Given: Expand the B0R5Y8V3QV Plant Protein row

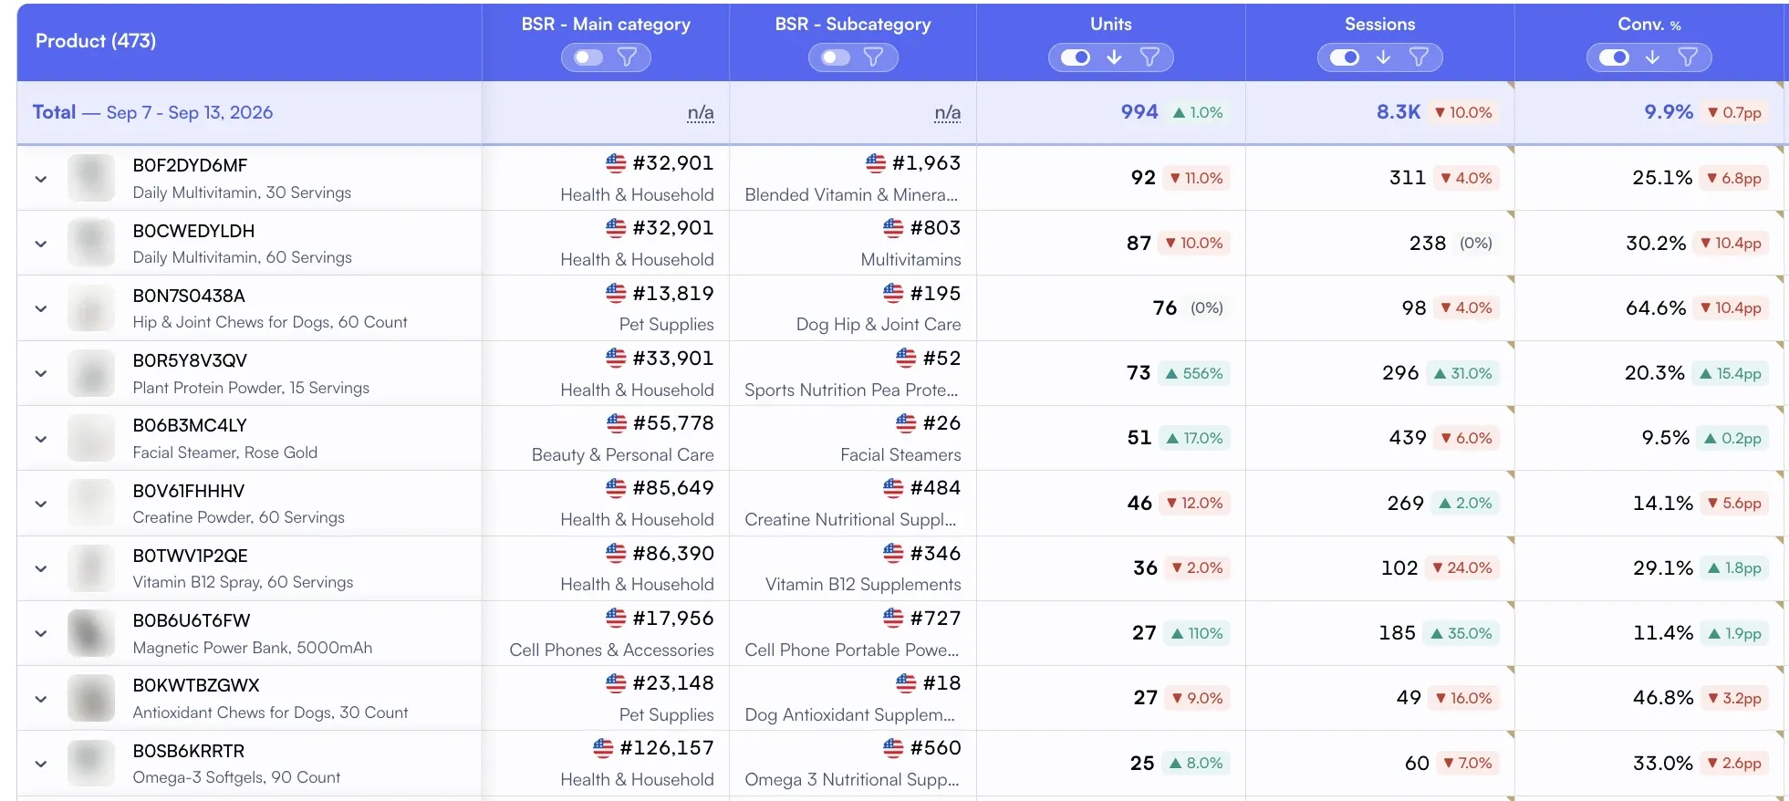Looking at the screenshot, I should (x=41, y=373).
